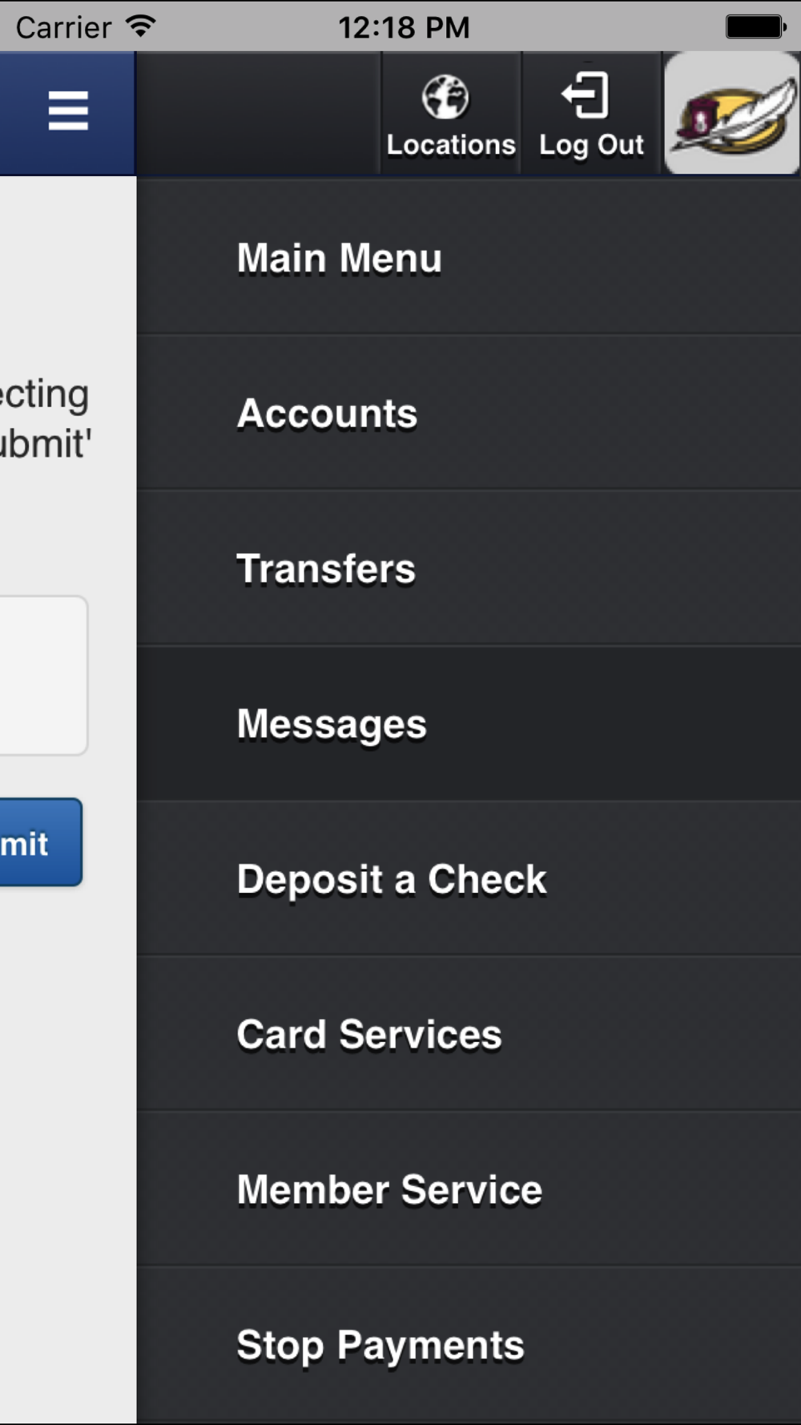Tap the Wi-Fi signal indicator in status bar
The image size is (801, 1425).
pyautogui.click(x=141, y=26)
